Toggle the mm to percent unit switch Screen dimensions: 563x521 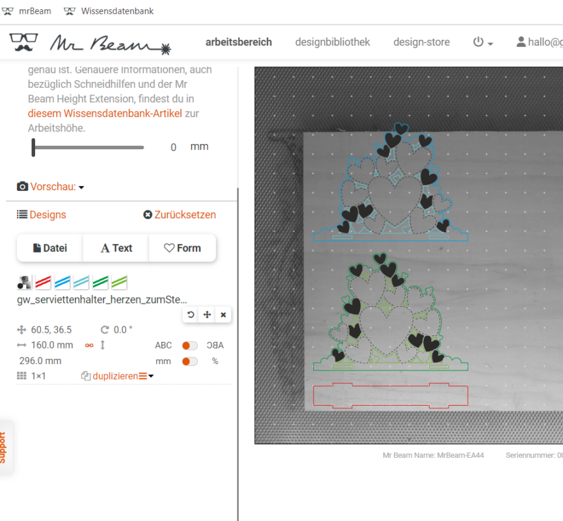tap(189, 361)
